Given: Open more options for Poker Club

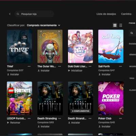Looking at the screenshot, I should coord(120,118).
